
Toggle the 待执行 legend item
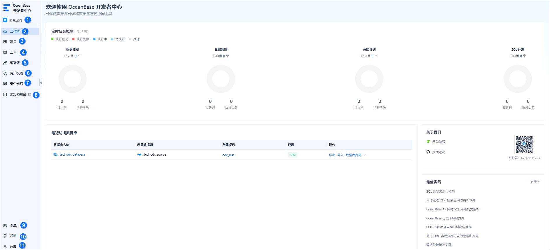[x=118, y=39]
